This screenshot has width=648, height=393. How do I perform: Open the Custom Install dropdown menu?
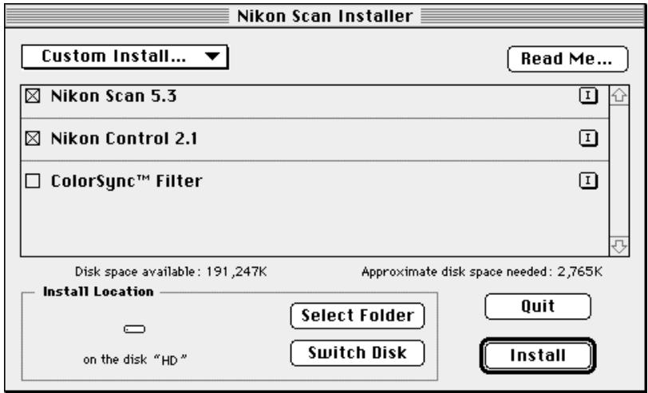pos(124,57)
